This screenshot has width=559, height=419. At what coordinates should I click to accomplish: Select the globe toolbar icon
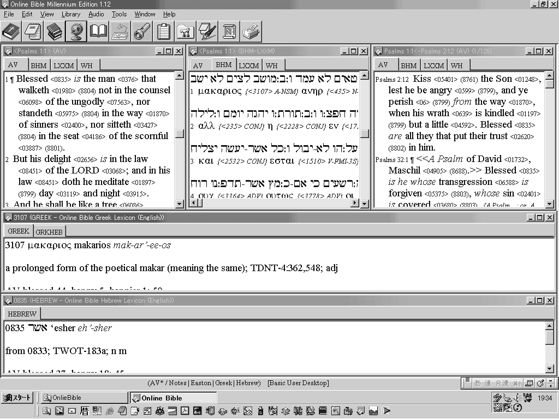[x=76, y=32]
